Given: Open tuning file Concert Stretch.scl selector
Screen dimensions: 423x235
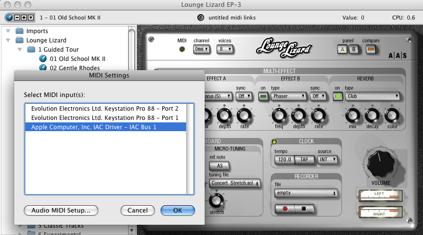Looking at the screenshot, I should tap(234, 183).
